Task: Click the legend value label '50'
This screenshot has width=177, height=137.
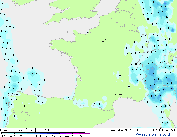Action: pos(86,136)
